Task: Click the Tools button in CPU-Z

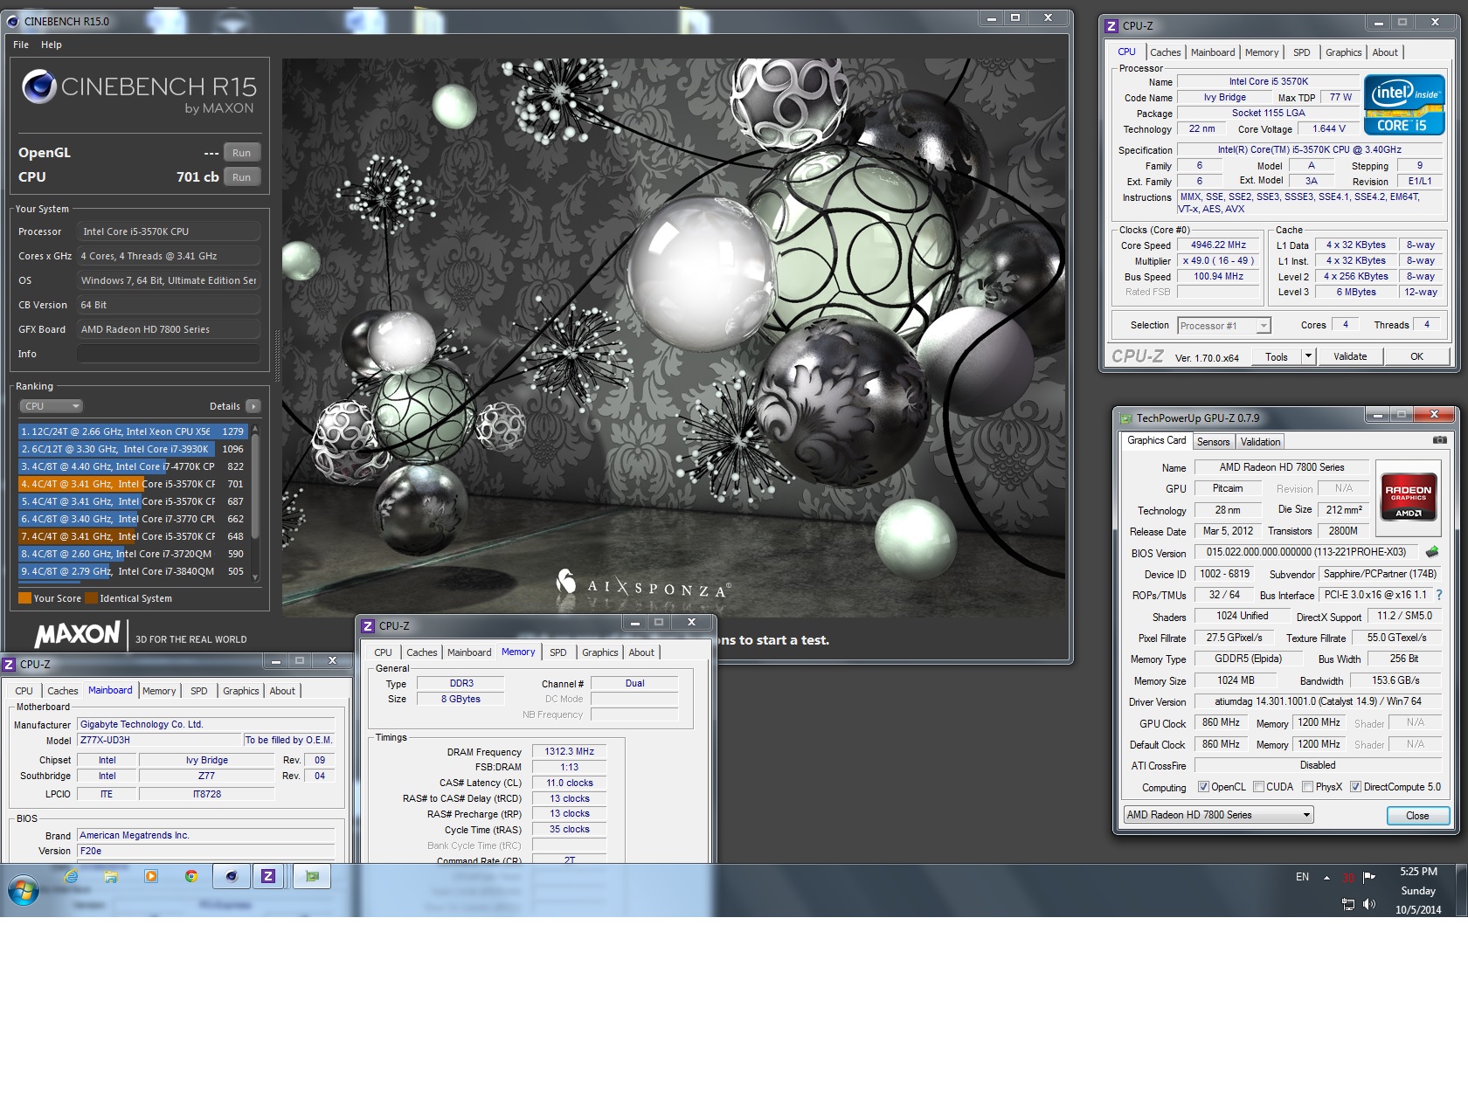Action: pos(1276,356)
